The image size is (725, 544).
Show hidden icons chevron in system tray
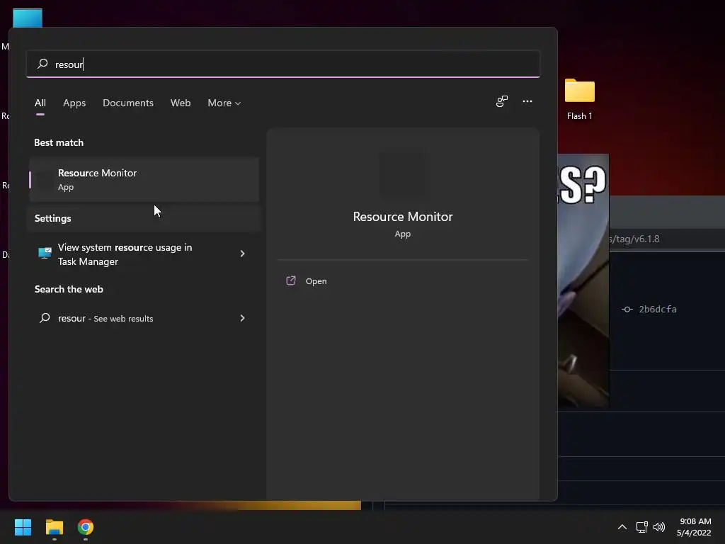click(x=622, y=527)
